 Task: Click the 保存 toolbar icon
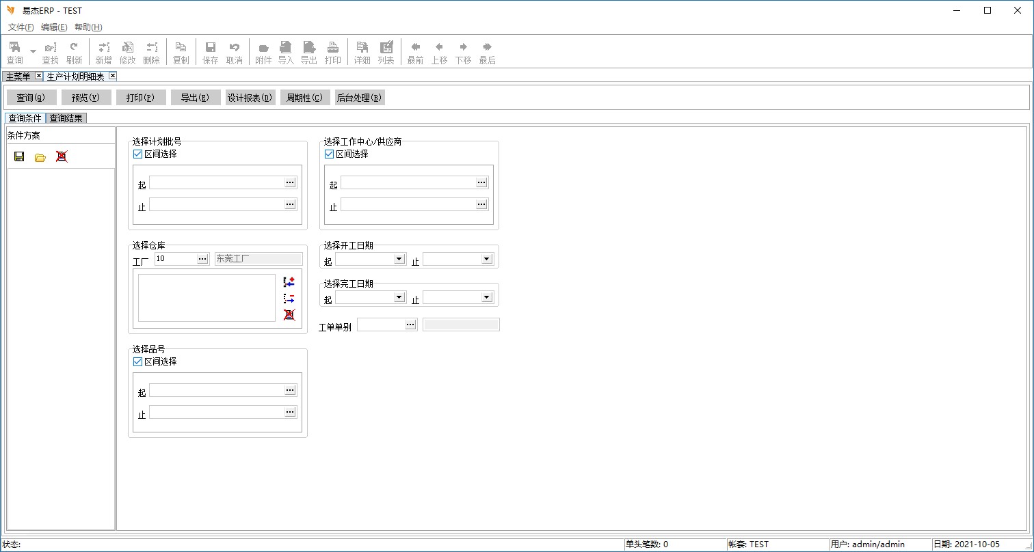point(211,52)
